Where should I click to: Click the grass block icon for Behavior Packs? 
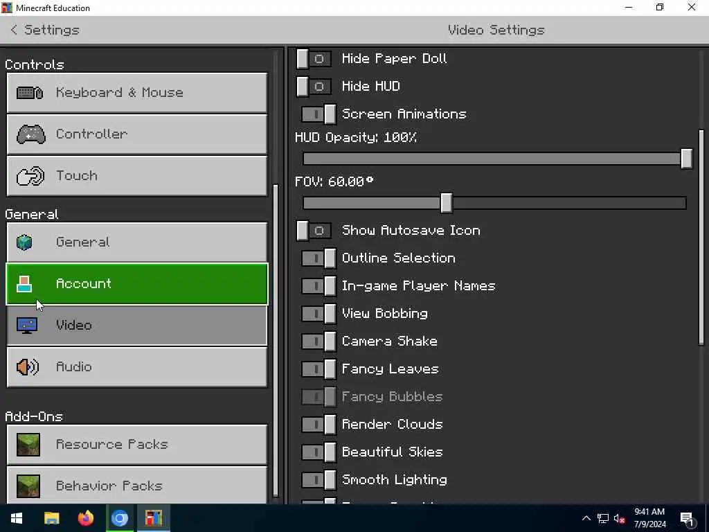pos(28,486)
